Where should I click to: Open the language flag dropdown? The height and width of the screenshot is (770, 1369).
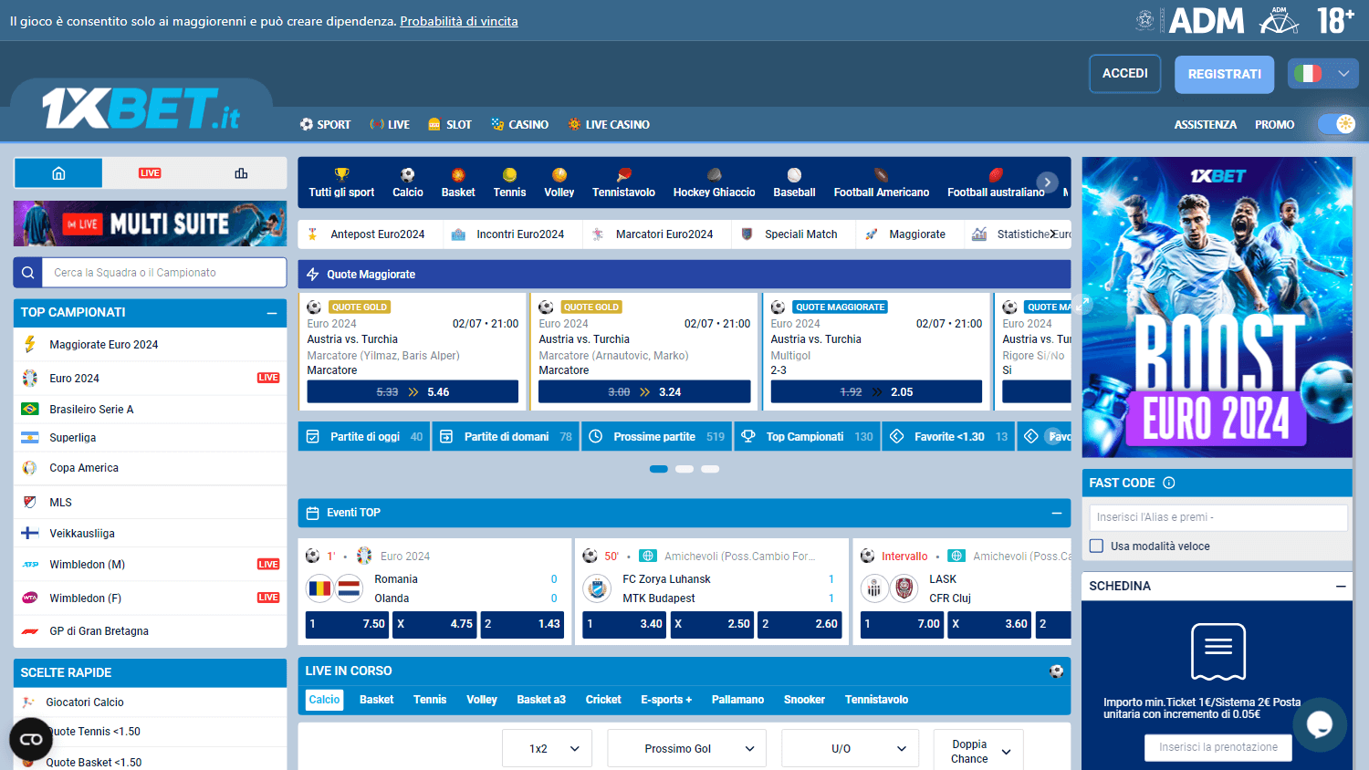click(1323, 74)
